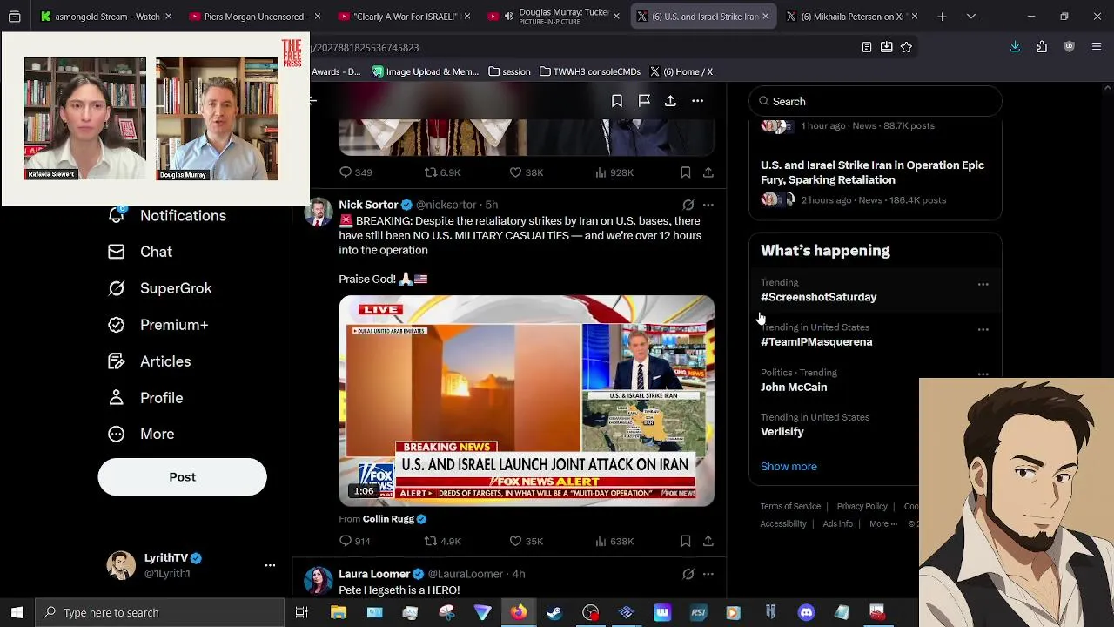1114x627 pixels.
Task: Share the post with 928K views
Action: tap(708, 172)
